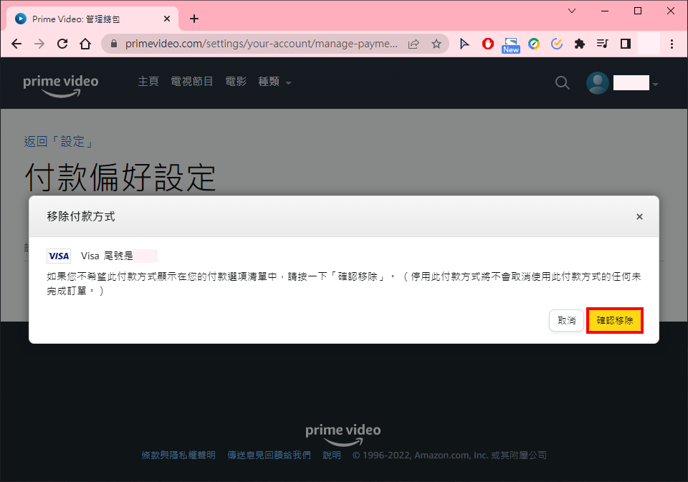Close the Prime Video tab
The image size is (688, 482).
[167, 19]
